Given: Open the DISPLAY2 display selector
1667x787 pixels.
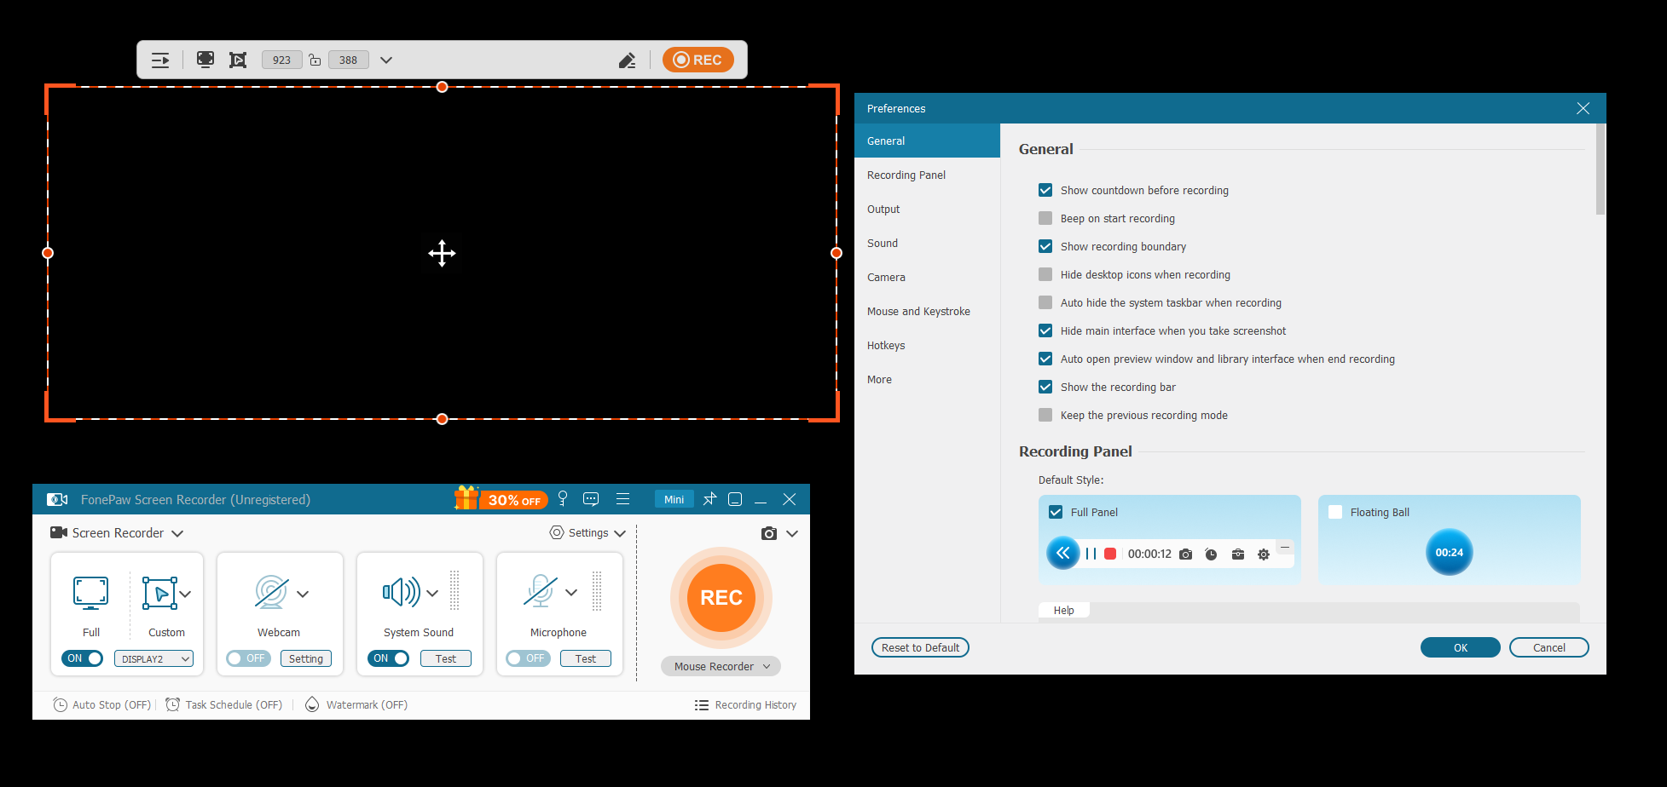Looking at the screenshot, I should (154, 658).
